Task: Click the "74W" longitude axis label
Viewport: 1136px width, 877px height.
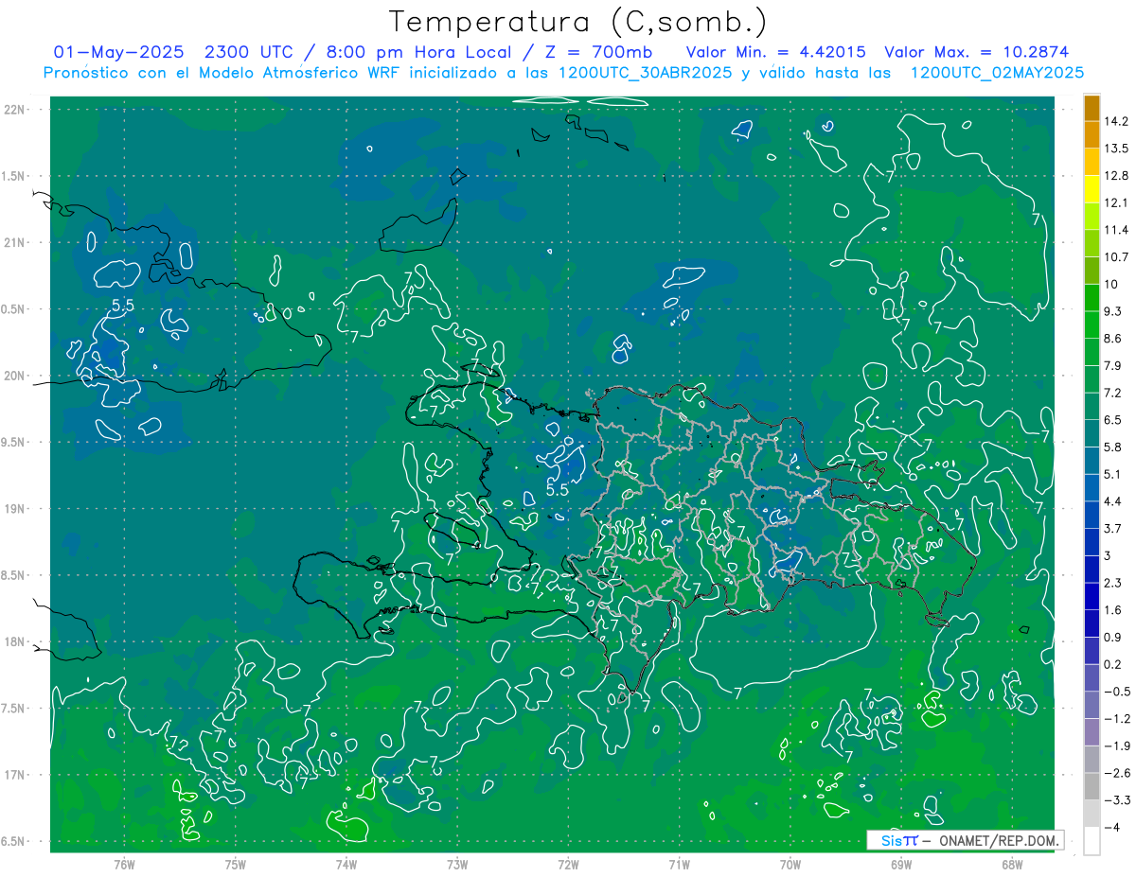Action: (x=346, y=865)
